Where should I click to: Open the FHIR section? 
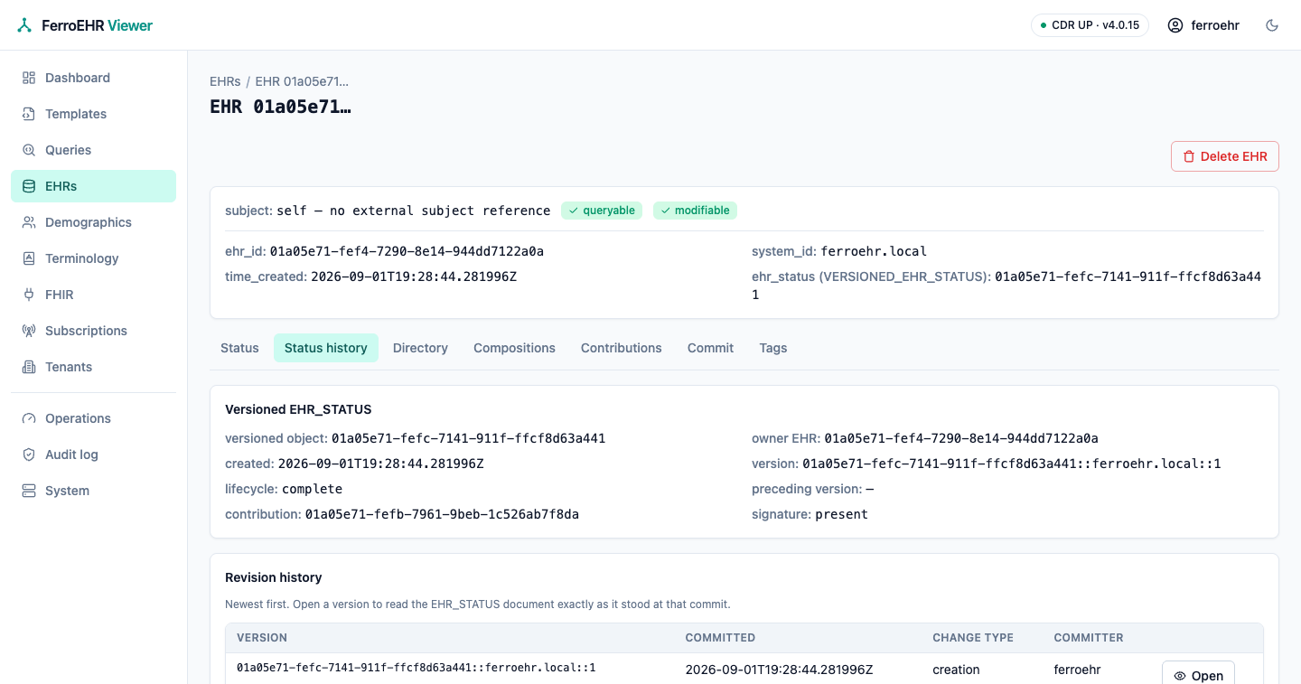point(93,295)
